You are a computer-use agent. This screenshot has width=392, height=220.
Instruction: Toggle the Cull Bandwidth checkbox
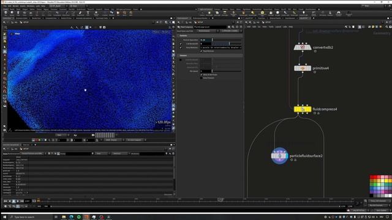(x=181, y=44)
